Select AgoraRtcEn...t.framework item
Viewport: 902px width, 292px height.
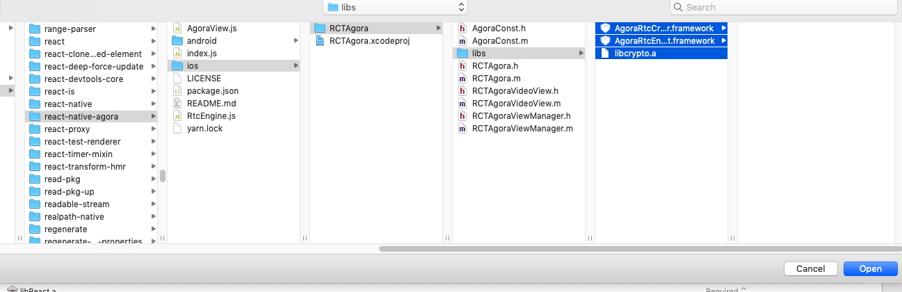(661, 41)
